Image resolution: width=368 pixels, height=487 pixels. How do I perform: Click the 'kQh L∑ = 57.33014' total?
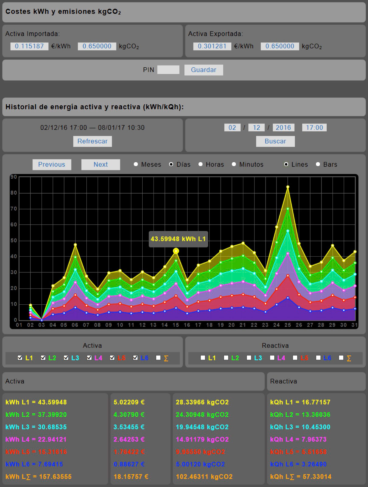point(301,477)
